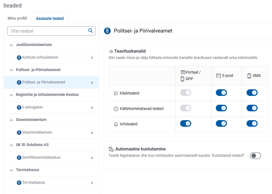Click the Infoteated row label
Screen dimensions: 272x194
click(x=129, y=124)
